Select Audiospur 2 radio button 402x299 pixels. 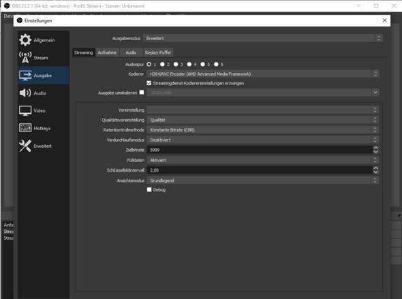pyautogui.click(x=162, y=64)
